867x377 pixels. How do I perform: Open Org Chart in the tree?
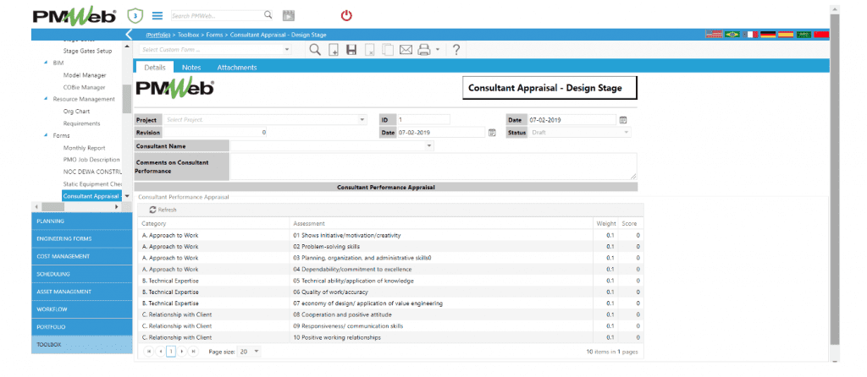[76, 112]
